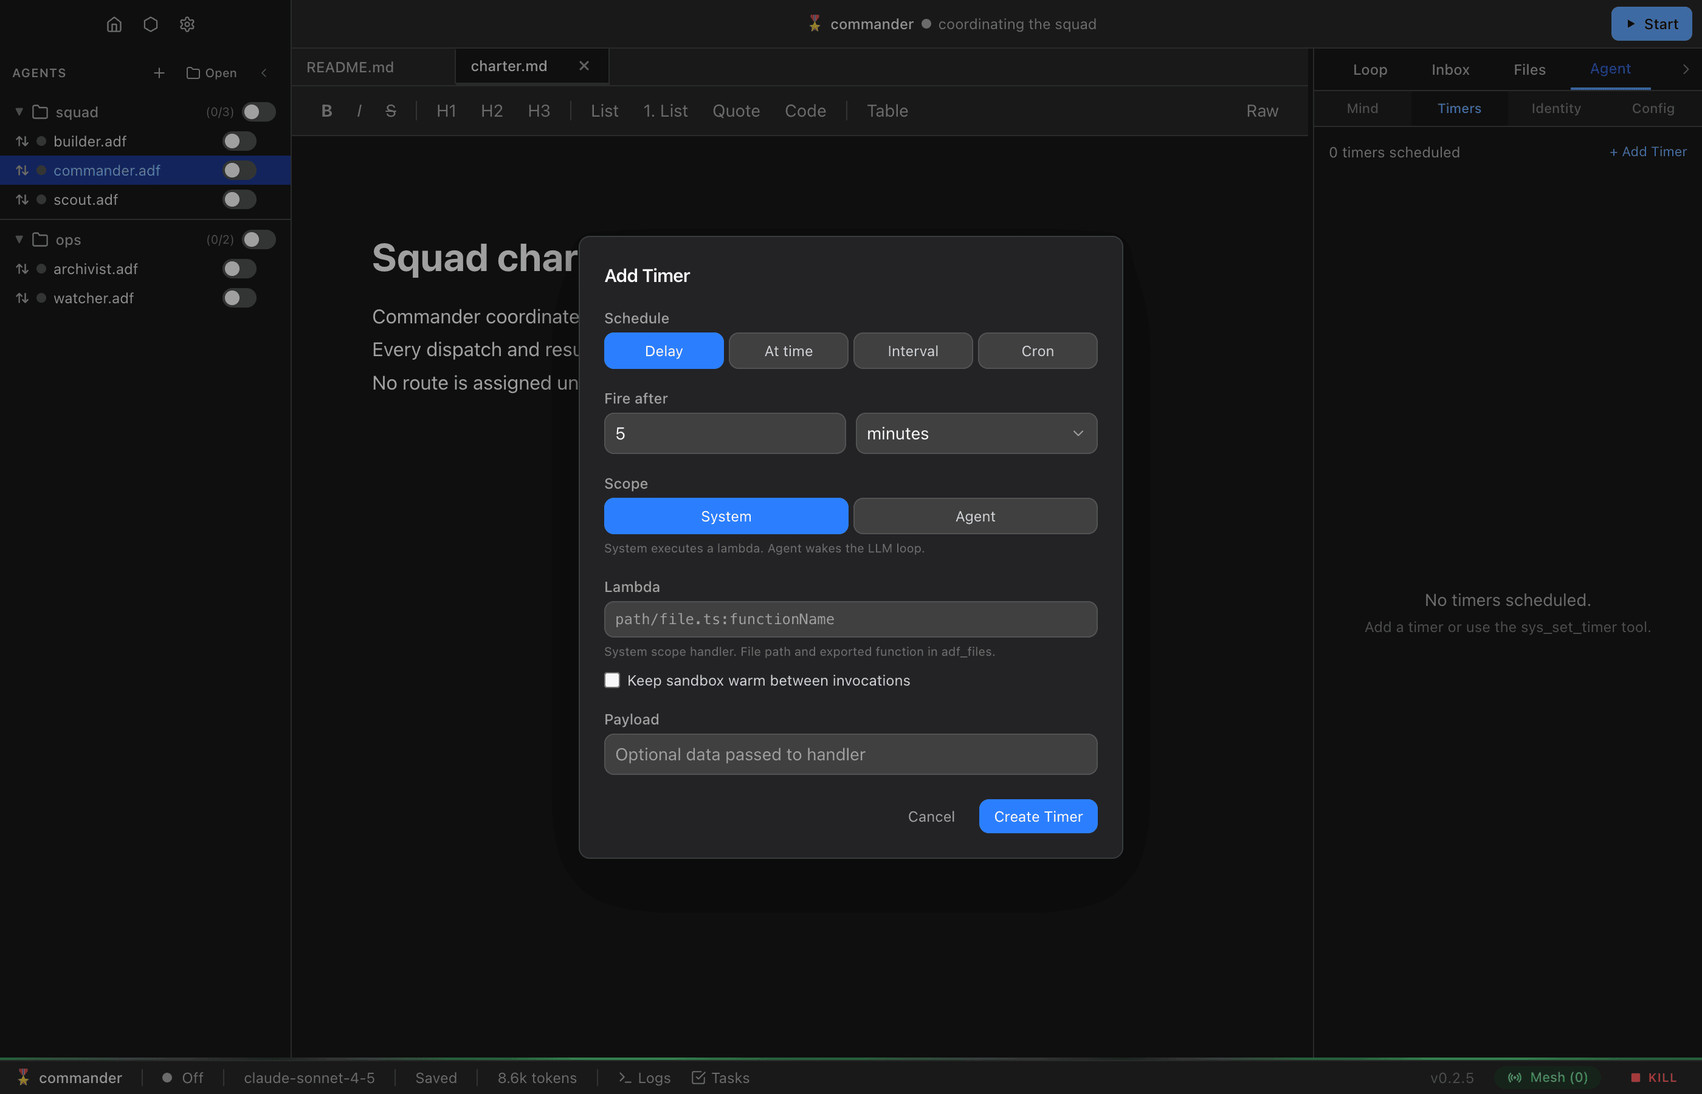The height and width of the screenshot is (1094, 1702).
Task: Focus the Lambda path input field
Action: coord(850,619)
